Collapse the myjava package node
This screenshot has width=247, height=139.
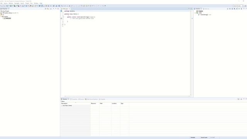click(1, 17)
